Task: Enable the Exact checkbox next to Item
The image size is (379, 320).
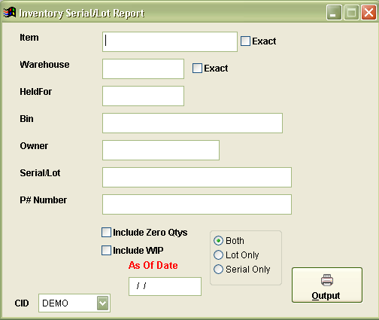Action: pos(245,41)
